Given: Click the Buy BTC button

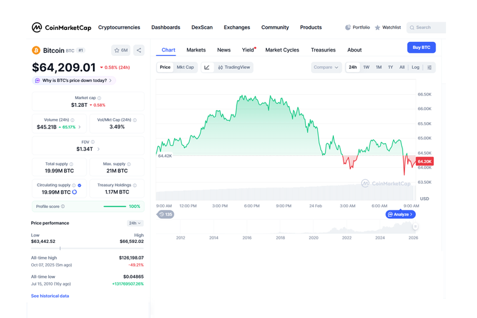Looking at the screenshot, I should click(x=421, y=48).
